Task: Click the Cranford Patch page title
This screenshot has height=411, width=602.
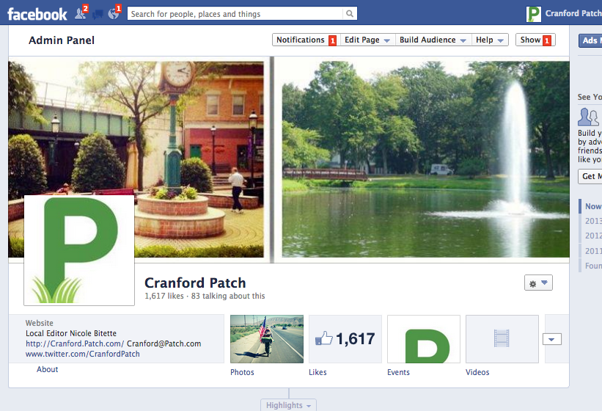Action: [195, 283]
